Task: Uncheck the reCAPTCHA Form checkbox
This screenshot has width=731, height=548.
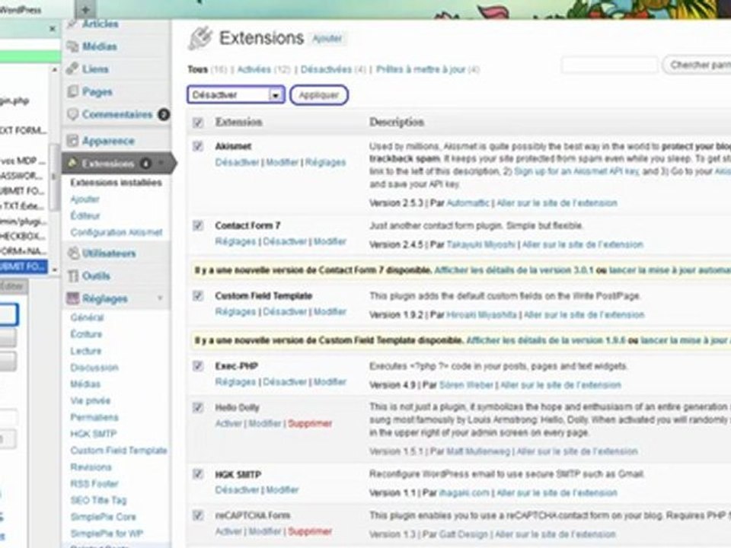Action: [198, 515]
